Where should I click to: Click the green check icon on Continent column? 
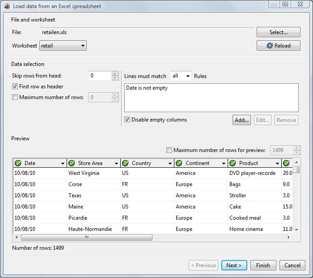pyautogui.click(x=179, y=163)
